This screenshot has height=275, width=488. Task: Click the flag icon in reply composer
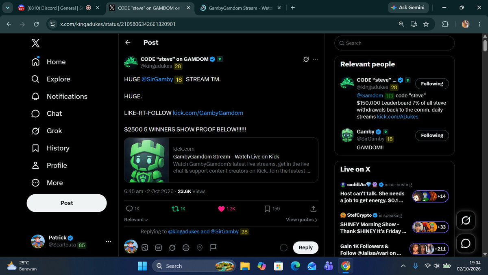click(213, 247)
